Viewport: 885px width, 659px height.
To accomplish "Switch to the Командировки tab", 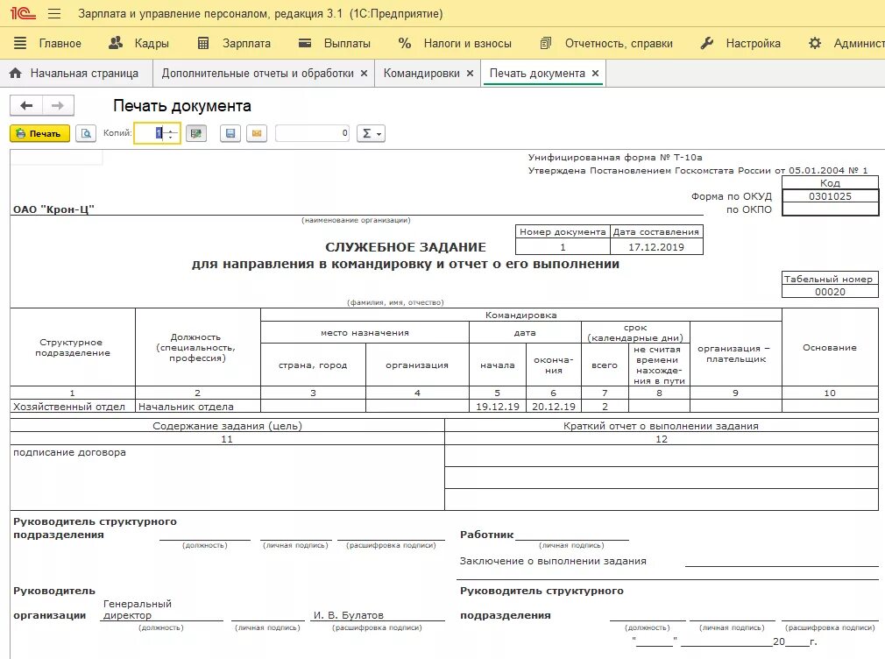I will tap(421, 73).
